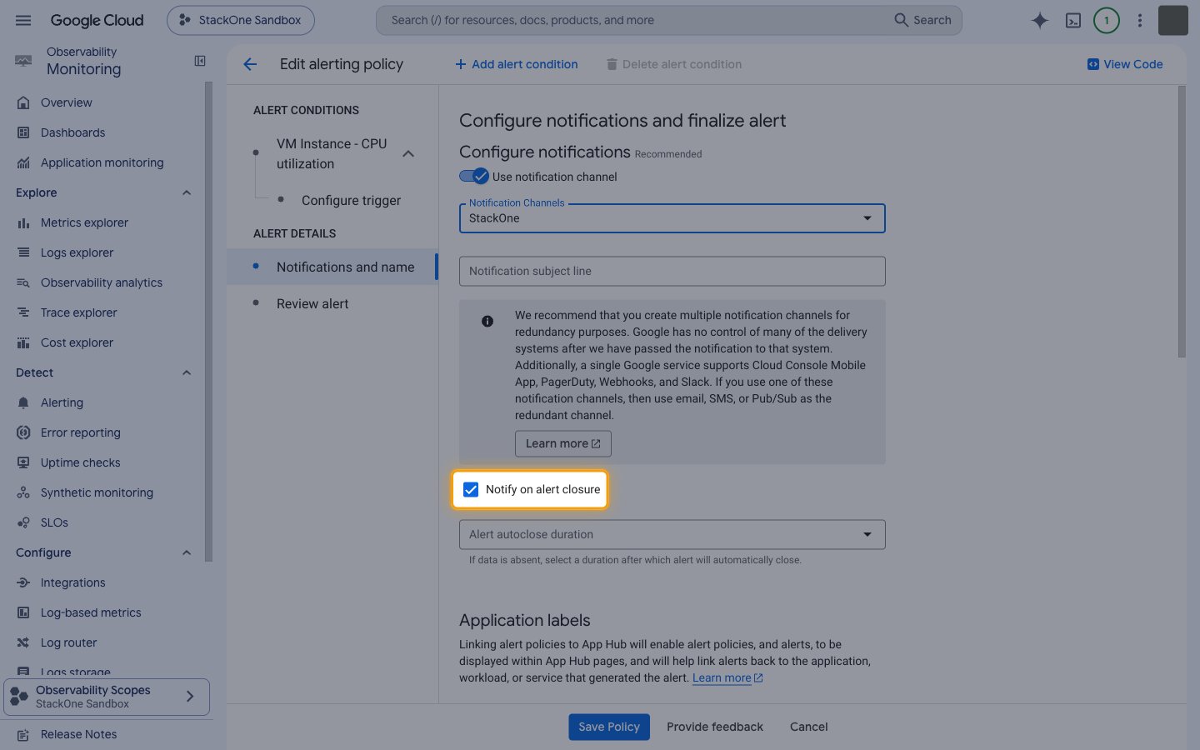The image size is (1200, 750).
Task: Click the Release Notes icon
Action: point(23,735)
